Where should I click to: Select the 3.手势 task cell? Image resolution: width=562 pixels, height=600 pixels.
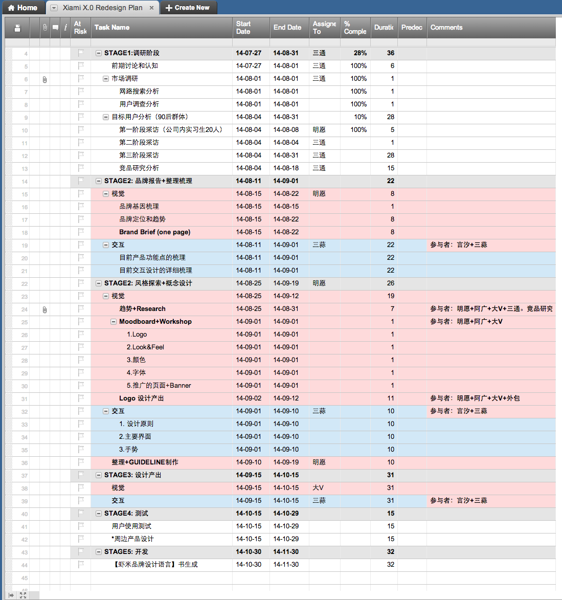point(162,450)
